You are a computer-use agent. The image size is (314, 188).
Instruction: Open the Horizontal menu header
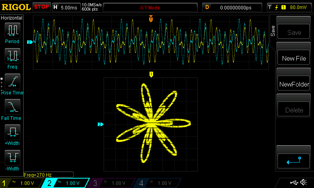coord(12,18)
